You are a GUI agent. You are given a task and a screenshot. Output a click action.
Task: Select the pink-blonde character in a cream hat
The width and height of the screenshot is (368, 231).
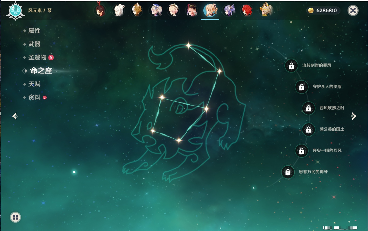pyautogui.click(x=174, y=10)
